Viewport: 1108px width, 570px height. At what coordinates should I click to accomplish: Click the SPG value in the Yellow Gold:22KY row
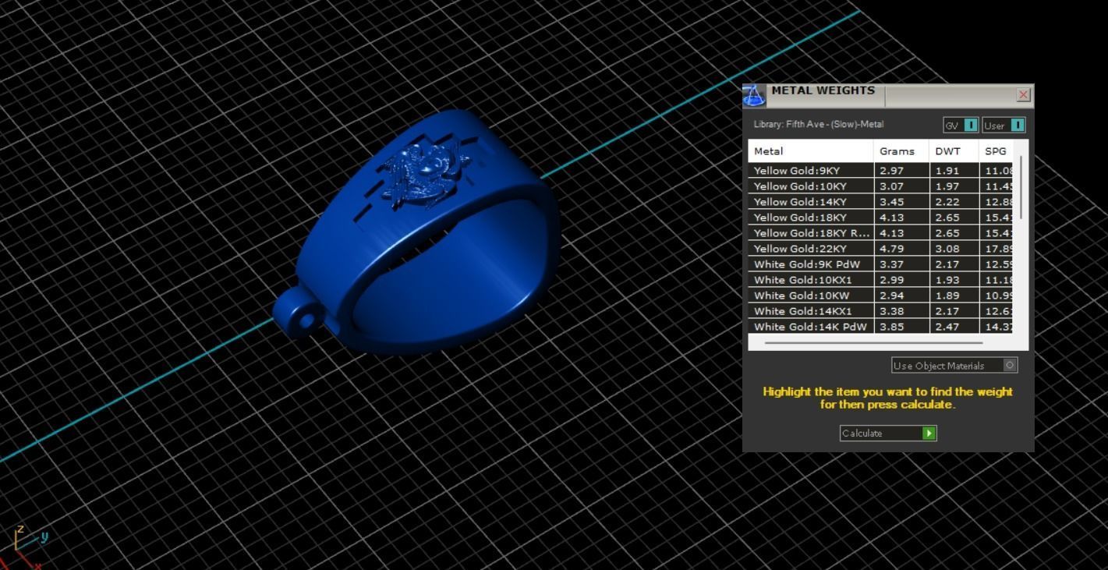coord(998,249)
